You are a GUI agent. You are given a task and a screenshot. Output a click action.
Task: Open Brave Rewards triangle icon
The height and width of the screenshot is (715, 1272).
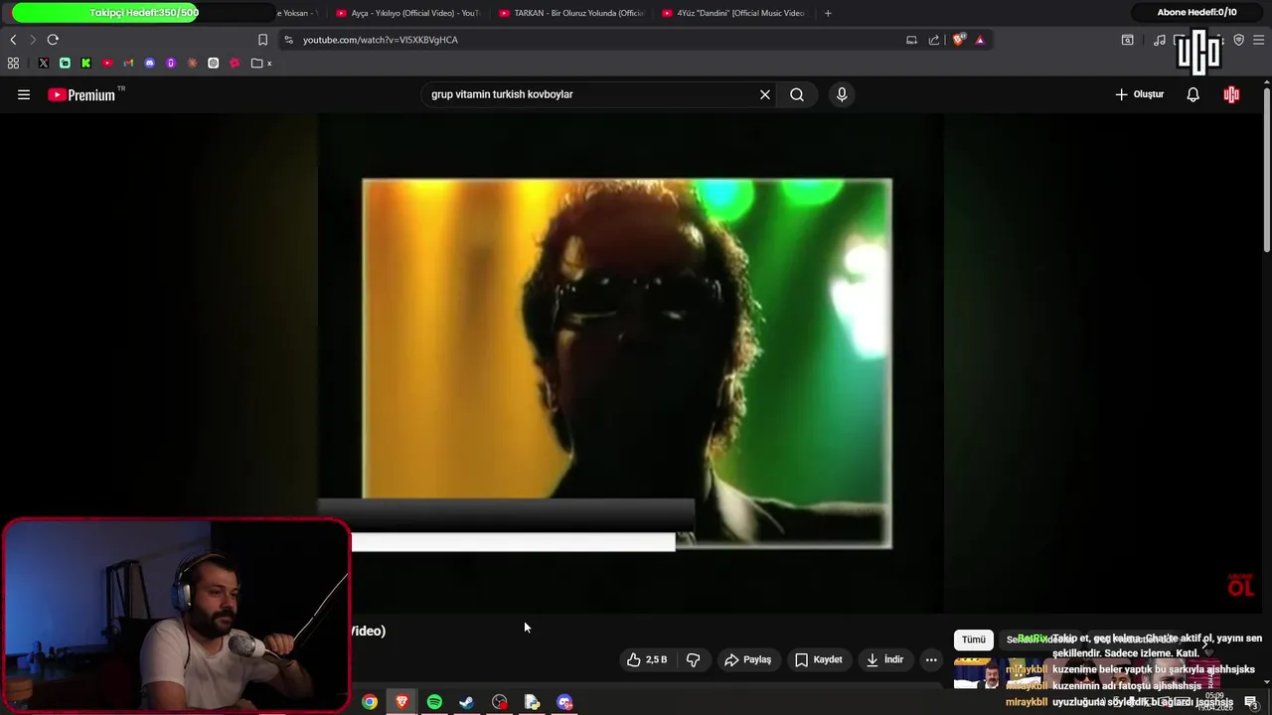pyautogui.click(x=980, y=40)
